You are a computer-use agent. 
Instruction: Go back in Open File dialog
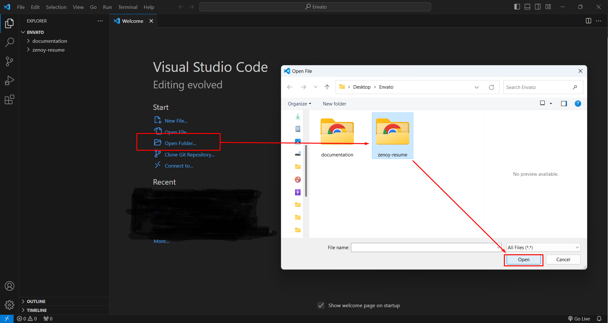(x=289, y=87)
